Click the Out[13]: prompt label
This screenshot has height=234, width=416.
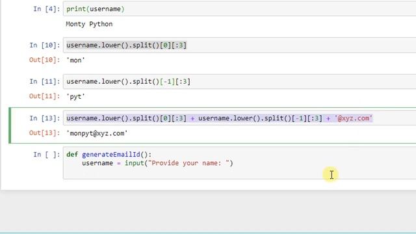coord(45,133)
